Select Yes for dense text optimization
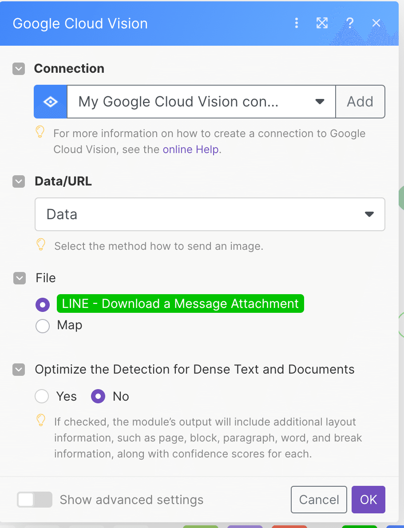Image resolution: width=404 pixels, height=528 pixels. (42, 396)
